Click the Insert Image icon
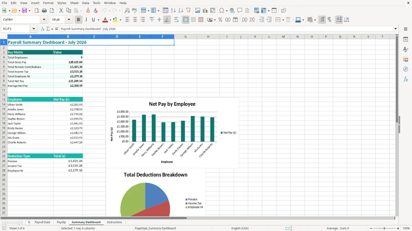The image size is (412, 231). coord(198,11)
